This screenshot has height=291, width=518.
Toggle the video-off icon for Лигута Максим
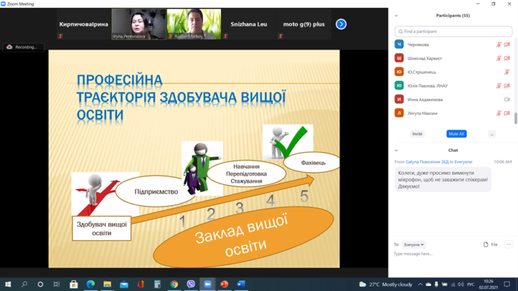(507, 113)
